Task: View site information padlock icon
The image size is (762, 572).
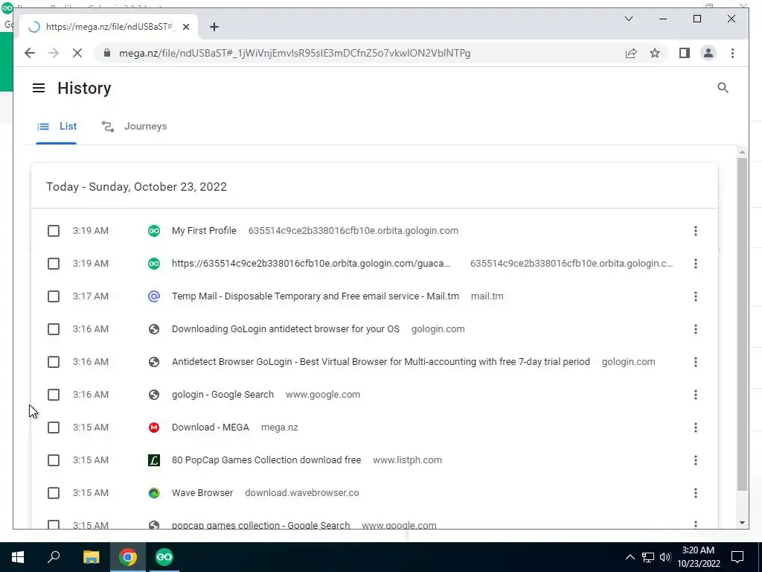Action: (x=107, y=53)
